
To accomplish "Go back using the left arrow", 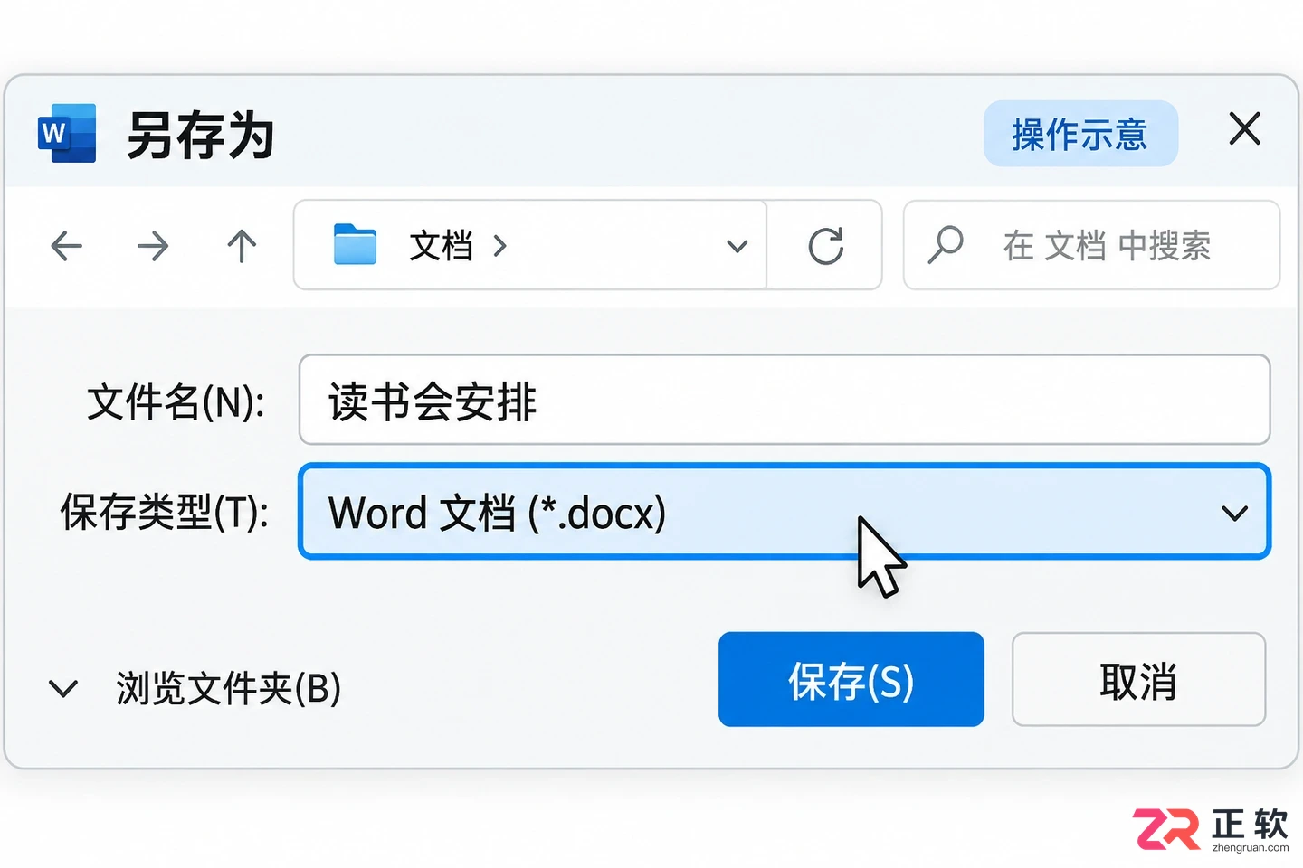I will (x=67, y=246).
